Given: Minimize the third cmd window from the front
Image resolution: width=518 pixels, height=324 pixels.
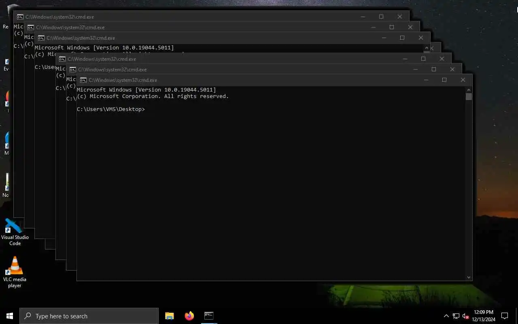Looking at the screenshot, I should [x=405, y=59].
